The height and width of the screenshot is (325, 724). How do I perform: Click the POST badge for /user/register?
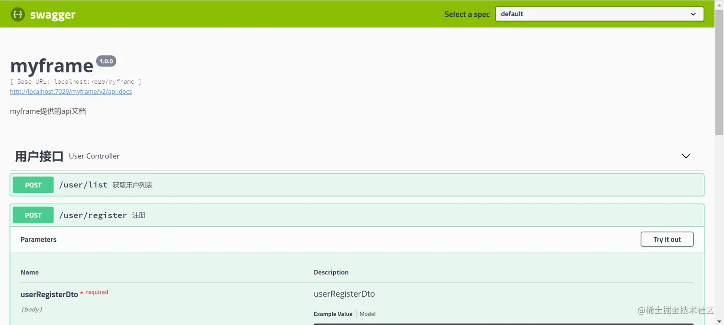point(33,215)
